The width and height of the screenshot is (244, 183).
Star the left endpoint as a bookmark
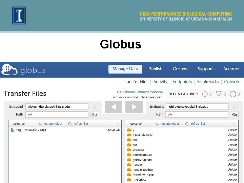coord(94,107)
